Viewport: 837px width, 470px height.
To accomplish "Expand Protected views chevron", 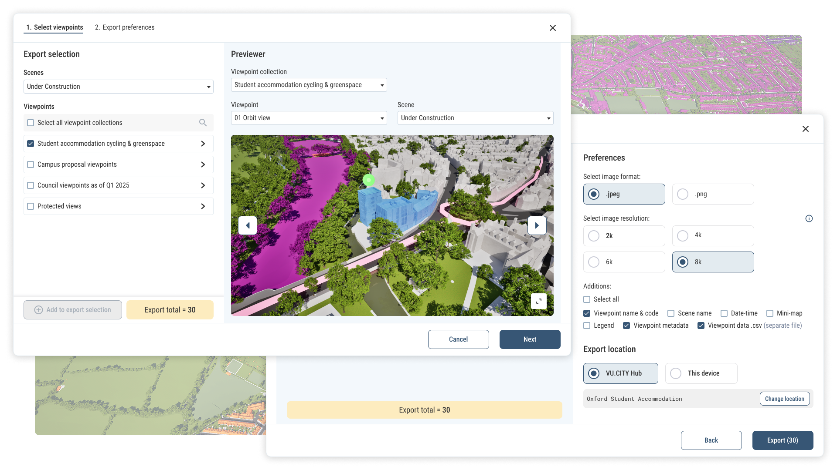I will (203, 206).
